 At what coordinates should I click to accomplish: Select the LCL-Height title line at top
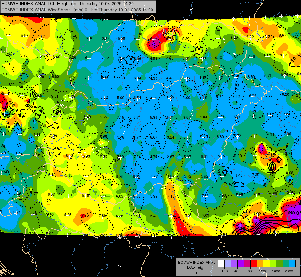pos(67,4)
